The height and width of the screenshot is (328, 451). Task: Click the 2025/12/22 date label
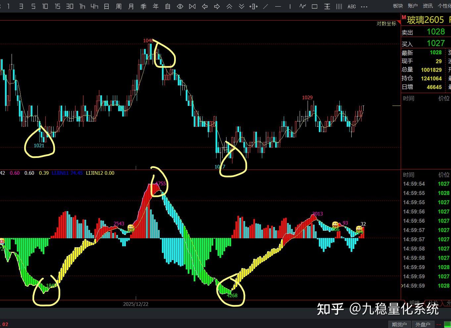[x=136, y=304]
